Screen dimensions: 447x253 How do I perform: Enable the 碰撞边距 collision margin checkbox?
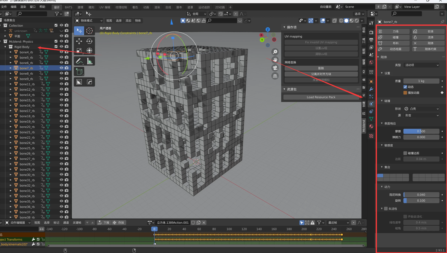click(x=405, y=153)
